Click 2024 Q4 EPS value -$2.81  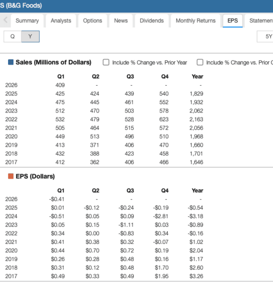[x=161, y=216]
